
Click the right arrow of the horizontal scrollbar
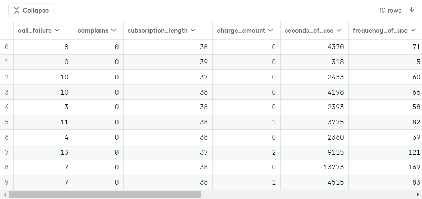click(418, 194)
